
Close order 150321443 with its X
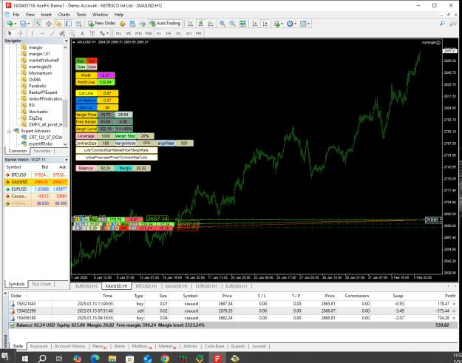[x=454, y=303]
